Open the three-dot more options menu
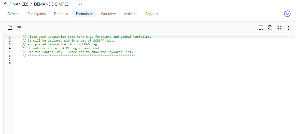Image resolution: width=296 pixels, height=134 pixels. click(288, 28)
